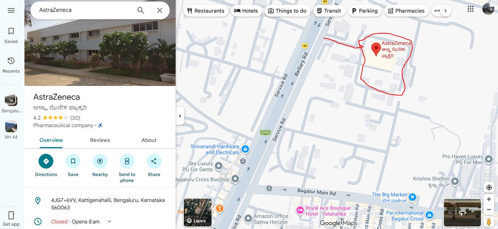Image resolution: width=498 pixels, height=229 pixels.
Task: Click Krishna Shelton map marker
Action: [x=455, y=181]
